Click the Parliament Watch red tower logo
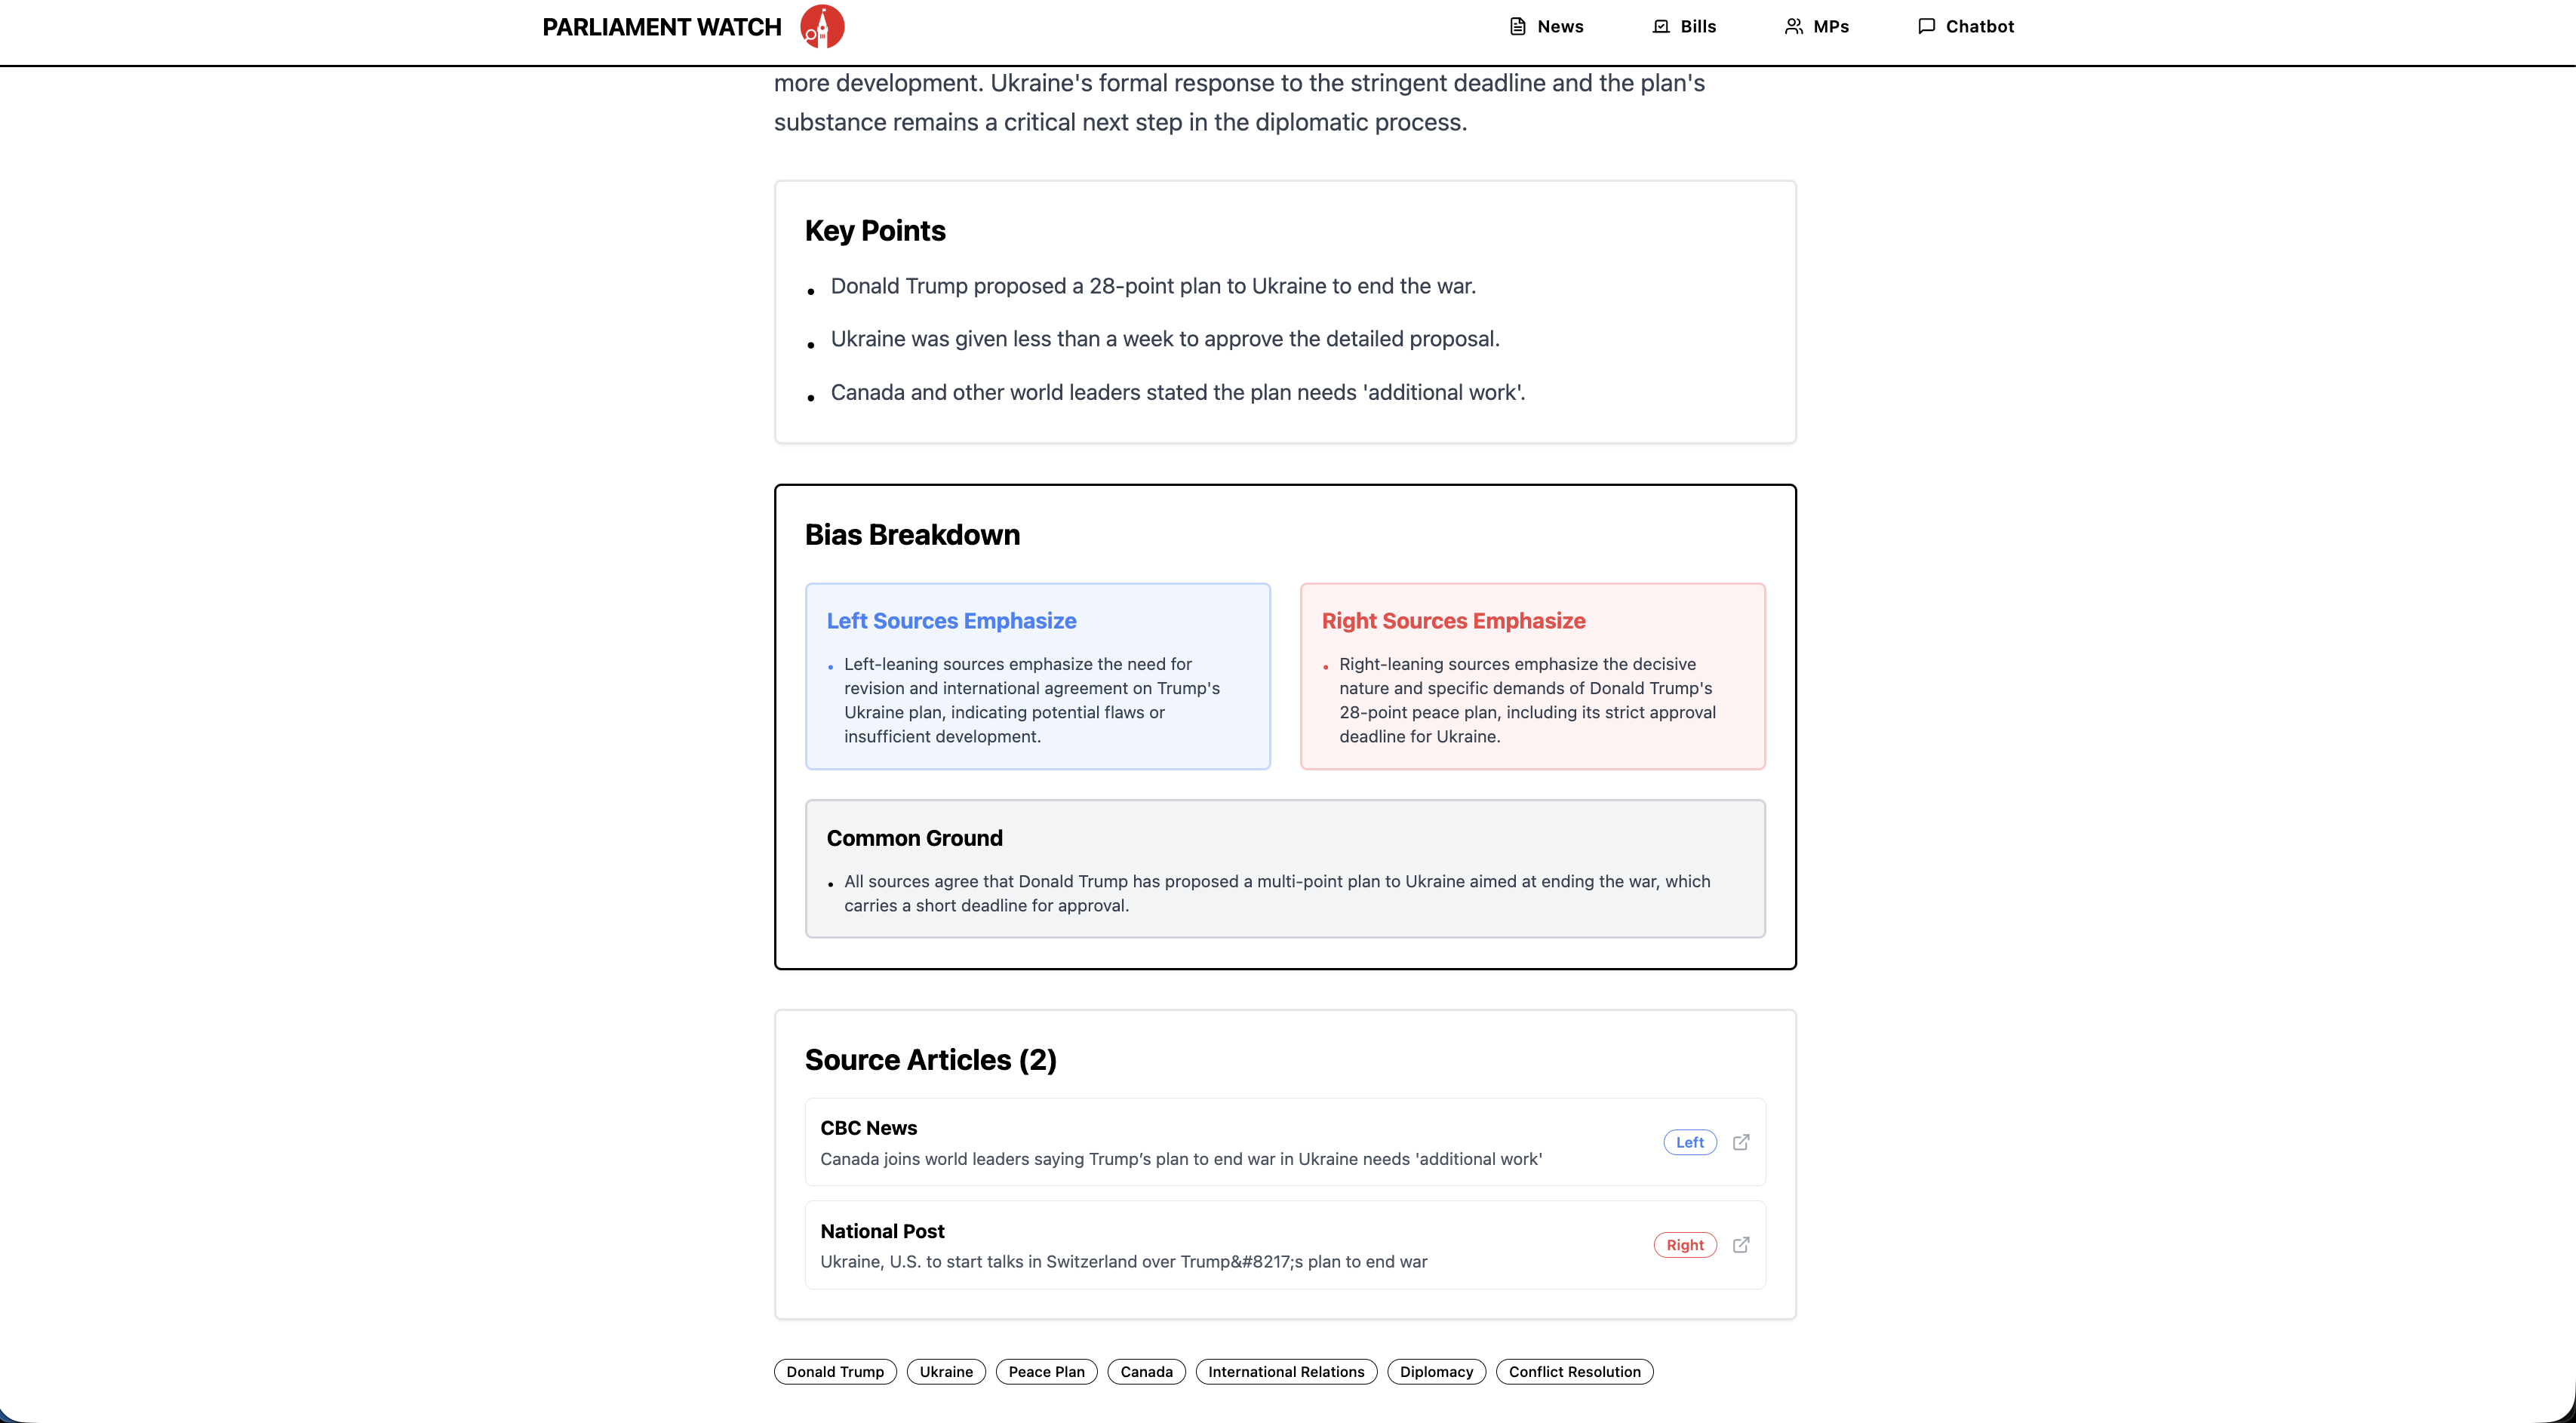2576x1423 pixels. (822, 27)
